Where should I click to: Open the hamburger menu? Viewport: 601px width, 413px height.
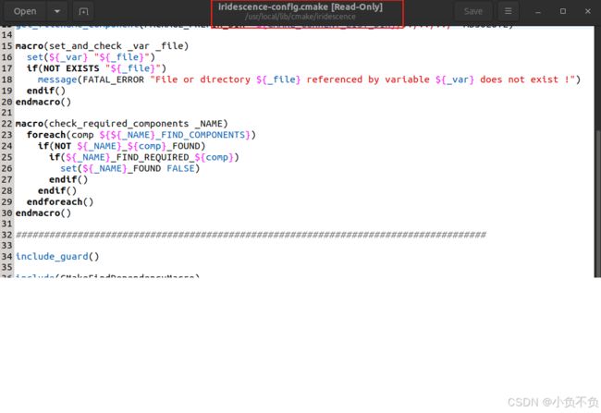pos(508,11)
